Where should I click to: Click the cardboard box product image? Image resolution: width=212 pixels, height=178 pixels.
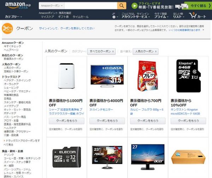coord(188,157)
